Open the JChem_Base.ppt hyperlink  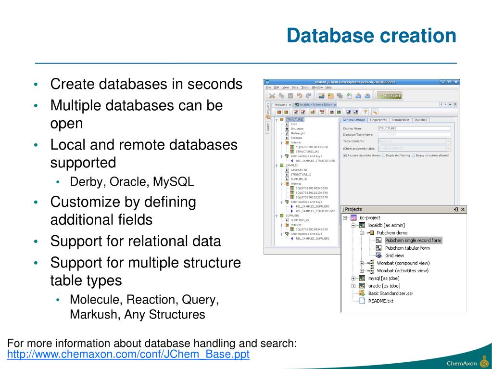[128, 354]
